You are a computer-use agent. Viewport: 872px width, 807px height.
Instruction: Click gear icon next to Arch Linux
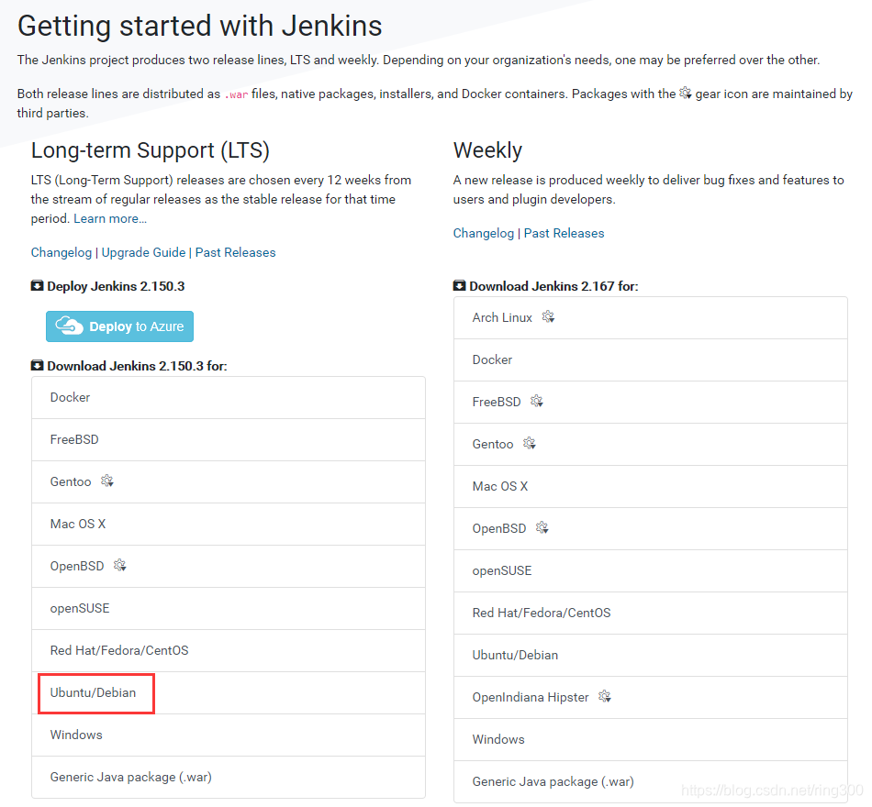[x=548, y=316]
